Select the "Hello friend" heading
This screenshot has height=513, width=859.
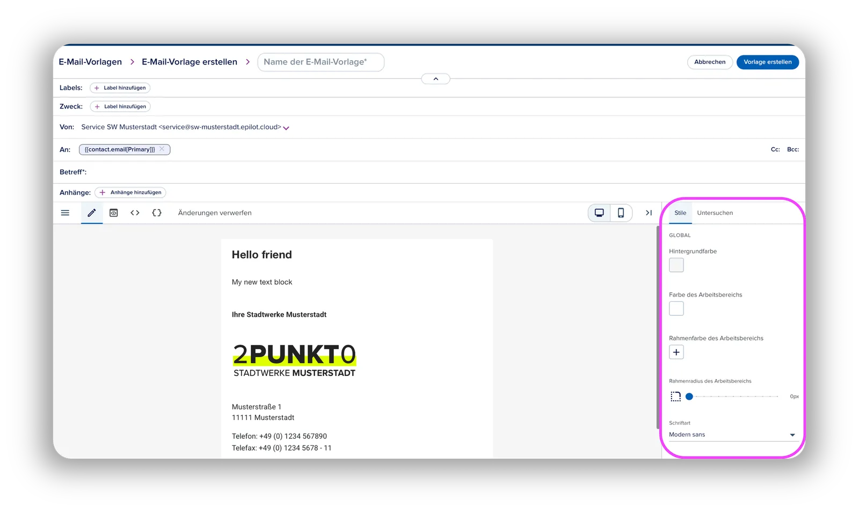pos(262,255)
